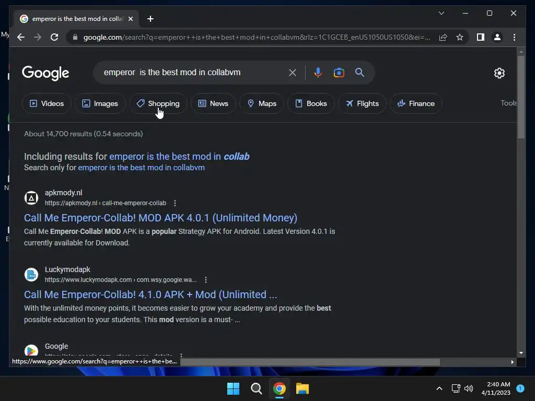The width and height of the screenshot is (535, 401).
Task: Open Google quick settings gear
Action: (499, 73)
